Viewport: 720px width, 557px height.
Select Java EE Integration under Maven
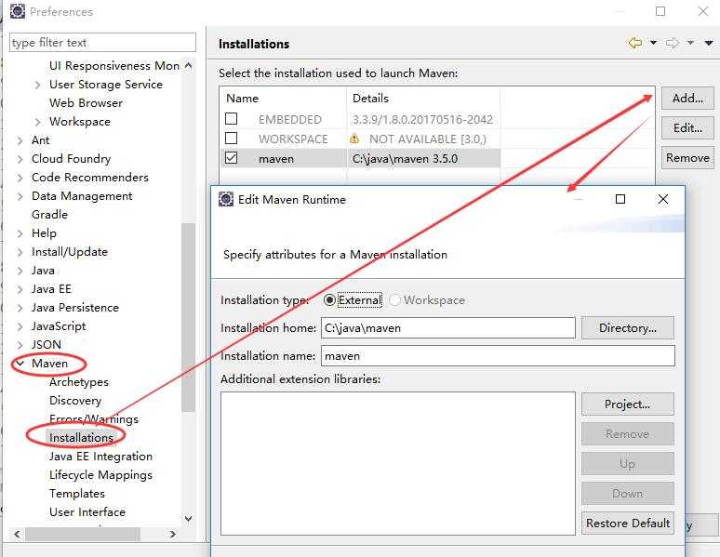100,456
